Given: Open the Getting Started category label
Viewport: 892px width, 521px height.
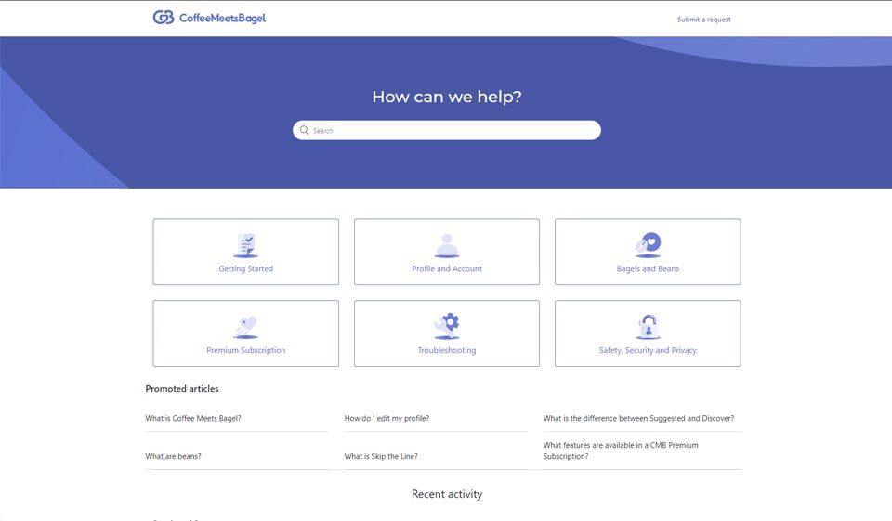Looking at the screenshot, I should (x=245, y=269).
